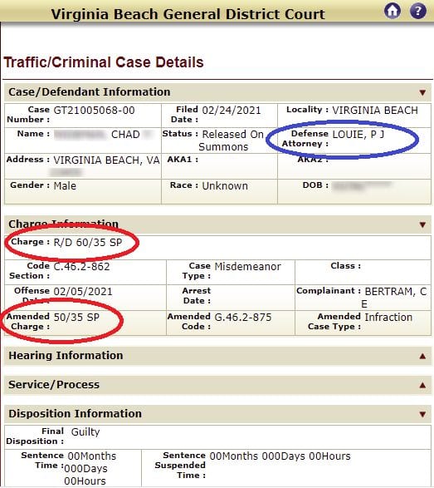Select defense attorney LOUIE, P J text
This screenshot has width=434, height=488.
[x=358, y=135]
